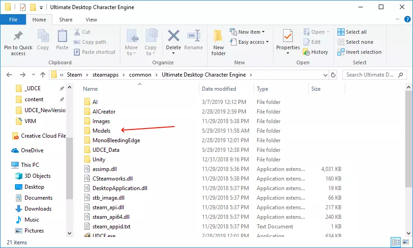This screenshot has width=413, height=248.
Task: Click the Rename icon
Action: coord(194,36)
